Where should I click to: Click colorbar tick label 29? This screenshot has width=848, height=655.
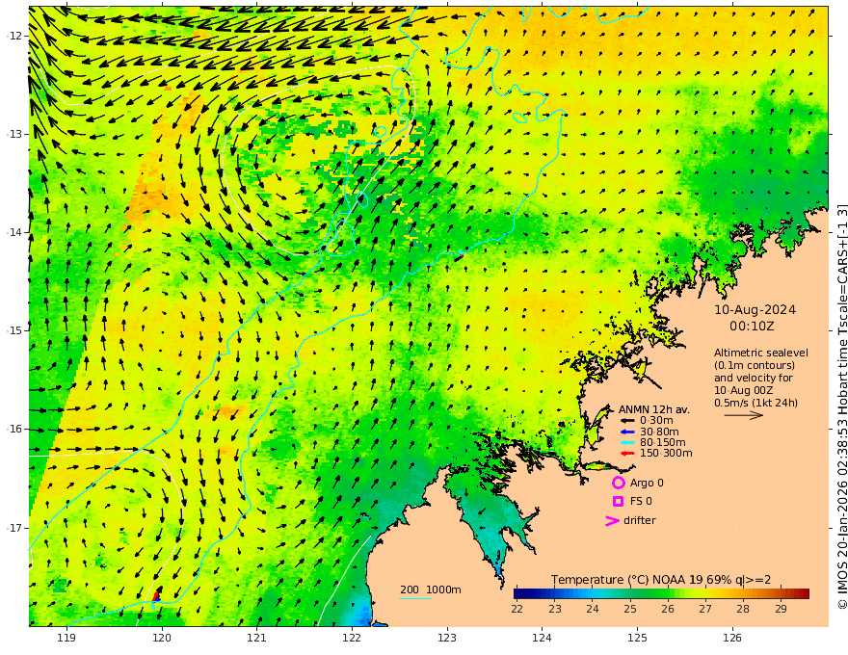click(x=781, y=609)
